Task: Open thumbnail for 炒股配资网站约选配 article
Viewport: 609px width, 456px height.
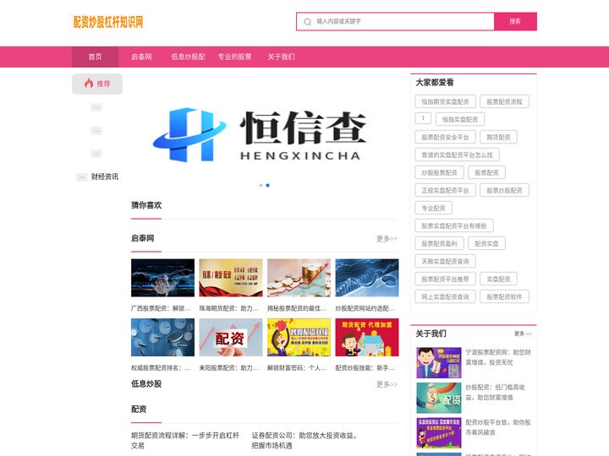Action: 367,278
